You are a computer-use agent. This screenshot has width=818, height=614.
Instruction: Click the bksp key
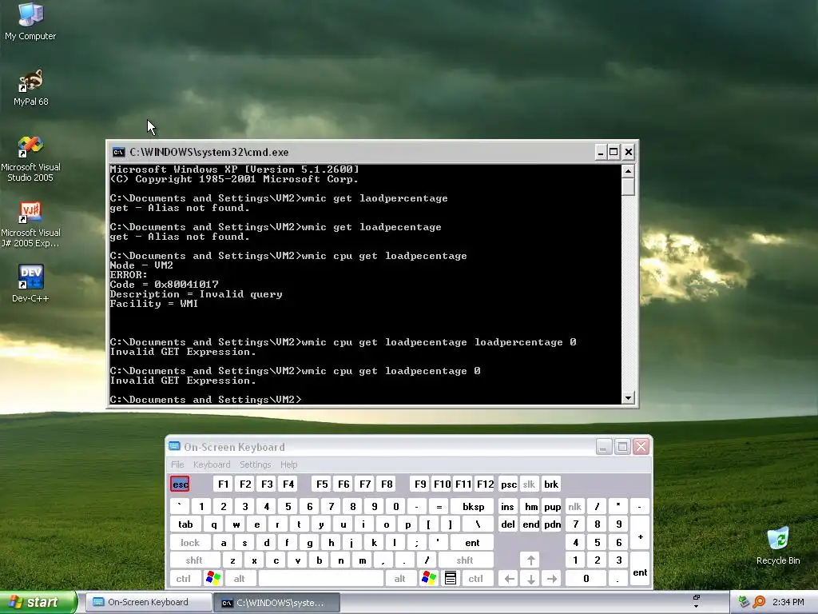(473, 506)
